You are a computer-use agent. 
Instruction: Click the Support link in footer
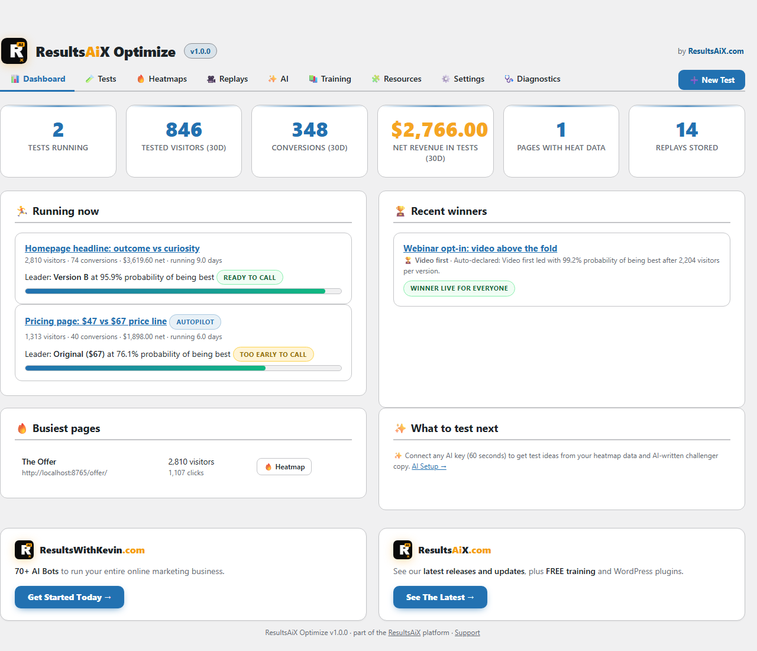pos(467,633)
